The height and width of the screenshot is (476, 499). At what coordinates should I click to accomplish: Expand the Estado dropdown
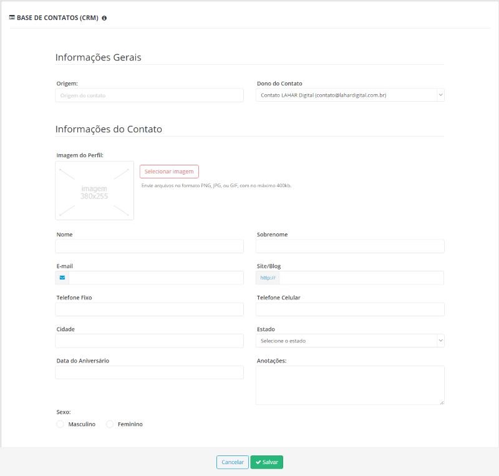pyautogui.click(x=350, y=341)
